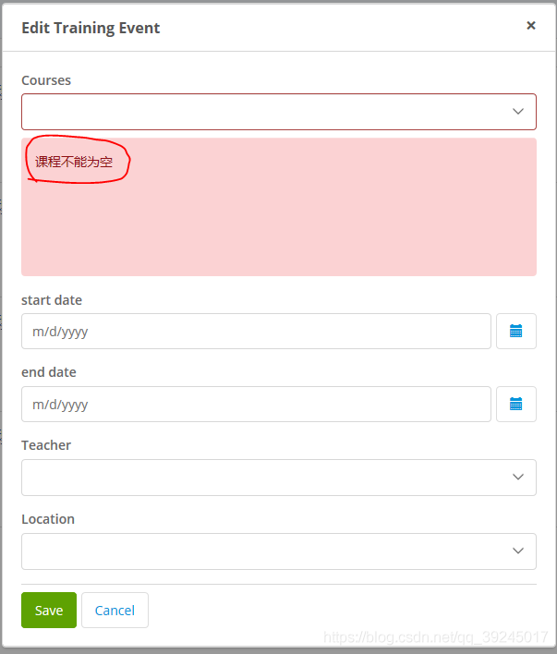Click inside the empty Location combo box

(259, 551)
